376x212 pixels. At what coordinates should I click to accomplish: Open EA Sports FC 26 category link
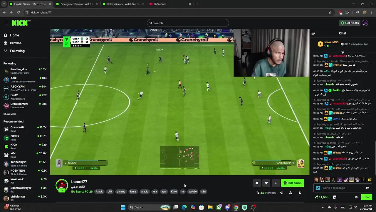point(82,191)
